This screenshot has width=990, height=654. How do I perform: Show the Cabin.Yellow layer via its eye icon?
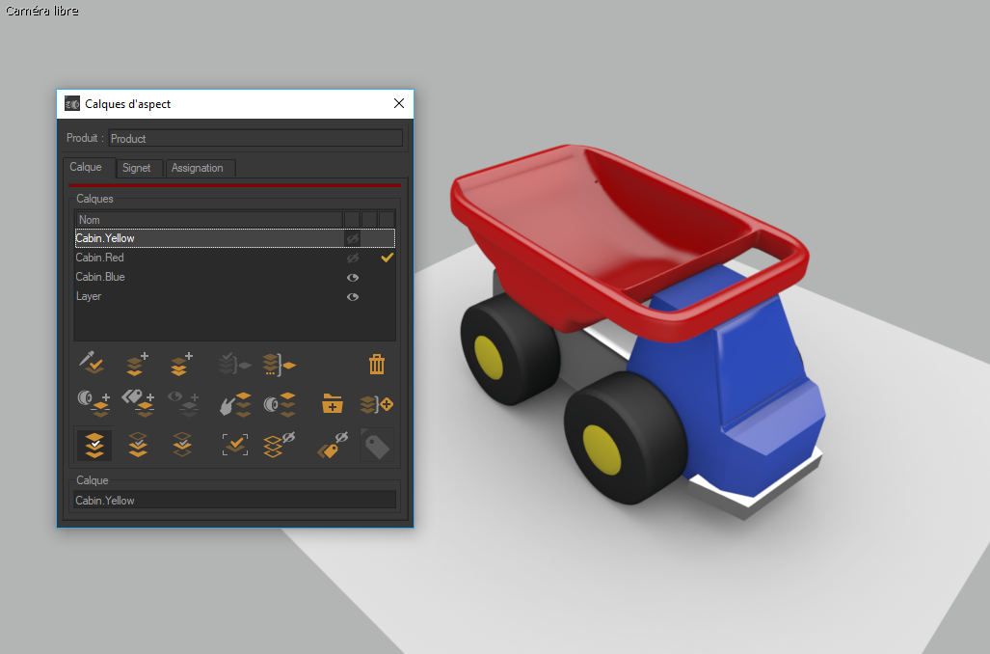pos(353,238)
